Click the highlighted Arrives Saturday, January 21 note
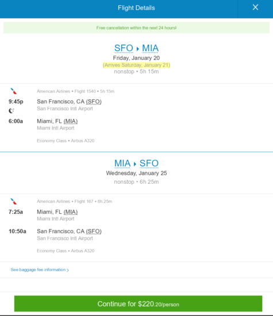 coord(137,65)
